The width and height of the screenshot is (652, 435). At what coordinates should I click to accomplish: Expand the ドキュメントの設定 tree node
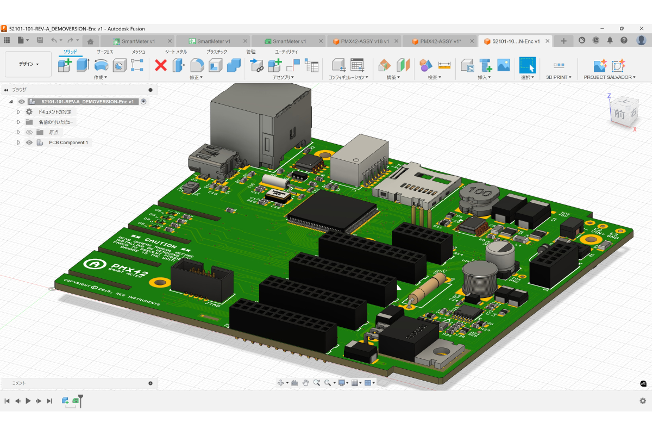(x=18, y=111)
